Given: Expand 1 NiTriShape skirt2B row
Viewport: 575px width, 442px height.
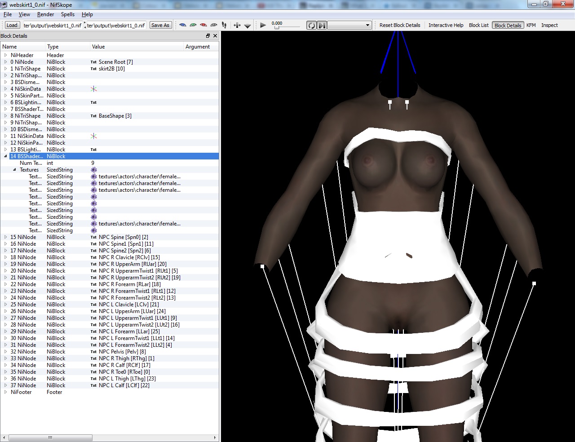Looking at the screenshot, I should tap(5, 69).
